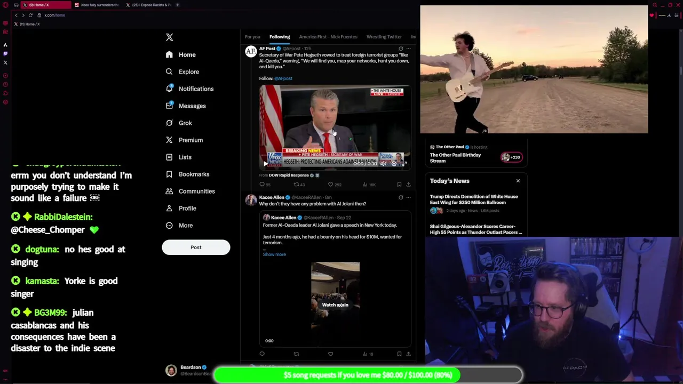683x384 pixels.
Task: Open America First - Nick Fuentes tab
Action: [328, 37]
